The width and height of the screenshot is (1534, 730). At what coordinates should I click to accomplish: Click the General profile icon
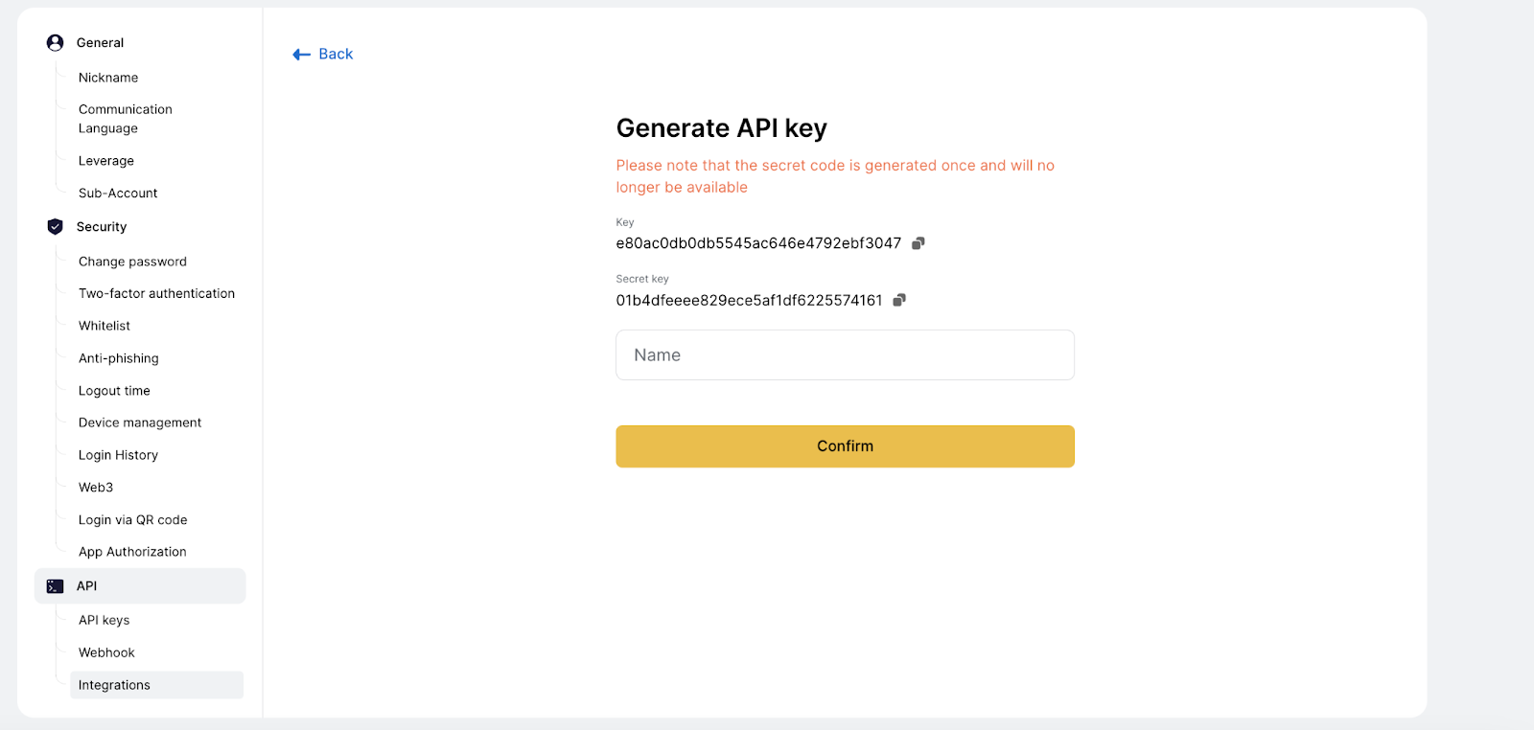coord(55,43)
